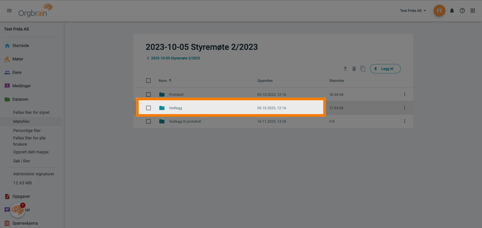This screenshot has width=482, height=228.
Task: Click the back breadcrumb 2023-10-05 Styremøte 2/2023
Action: (173, 58)
